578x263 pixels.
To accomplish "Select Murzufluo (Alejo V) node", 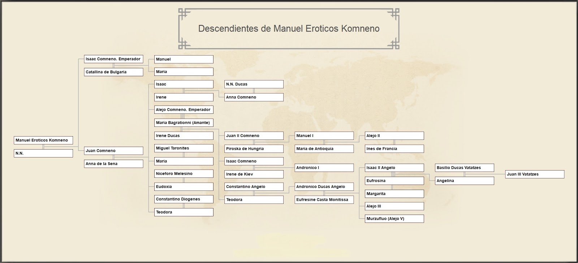I will (394, 219).
